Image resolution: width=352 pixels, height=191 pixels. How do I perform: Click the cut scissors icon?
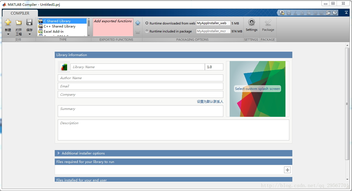point(295,13)
